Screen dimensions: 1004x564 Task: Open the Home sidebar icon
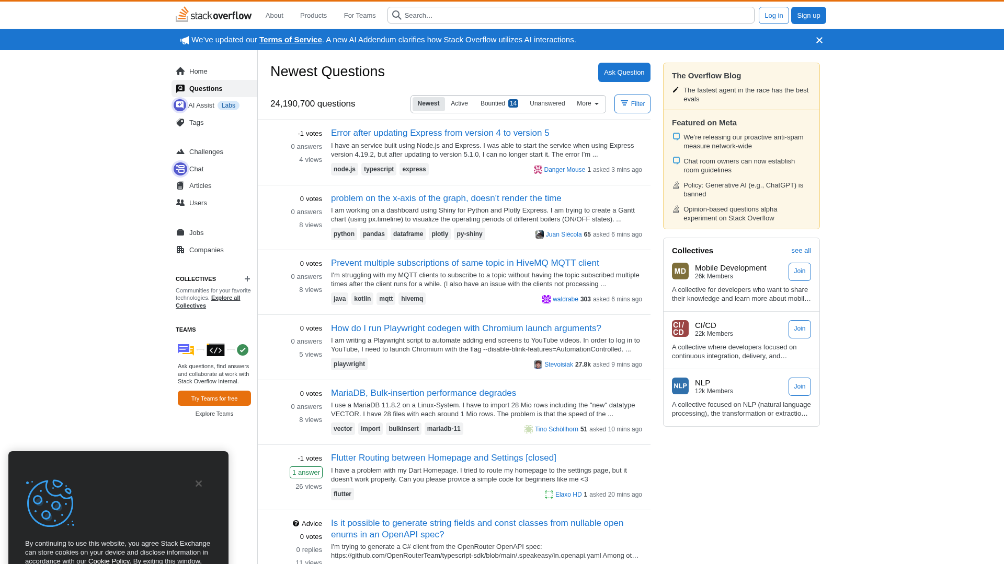180,71
